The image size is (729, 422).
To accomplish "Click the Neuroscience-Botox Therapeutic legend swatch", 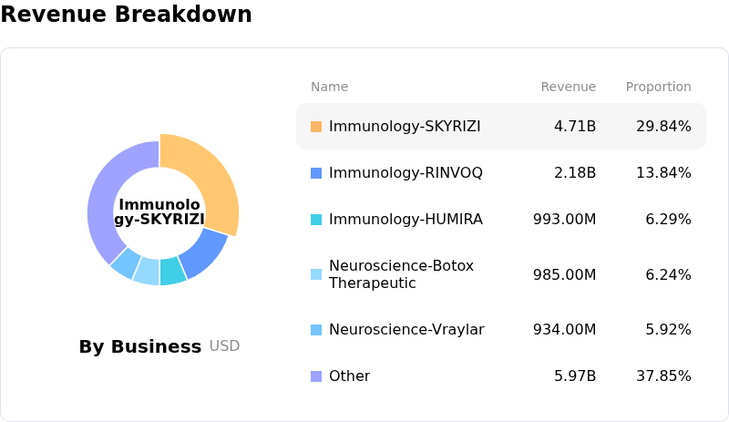I will click(x=316, y=274).
